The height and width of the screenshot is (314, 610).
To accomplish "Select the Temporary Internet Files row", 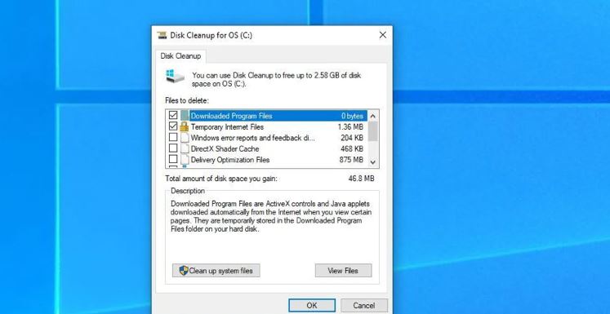I will pos(266,126).
